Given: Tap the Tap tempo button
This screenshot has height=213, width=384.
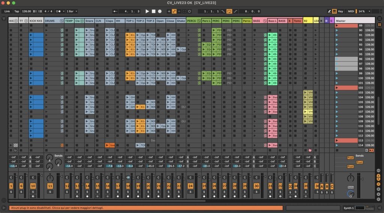Looking at the screenshot, I should (16, 11).
